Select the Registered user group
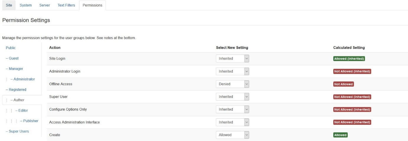The height and width of the screenshot is (141, 408). pos(17,90)
